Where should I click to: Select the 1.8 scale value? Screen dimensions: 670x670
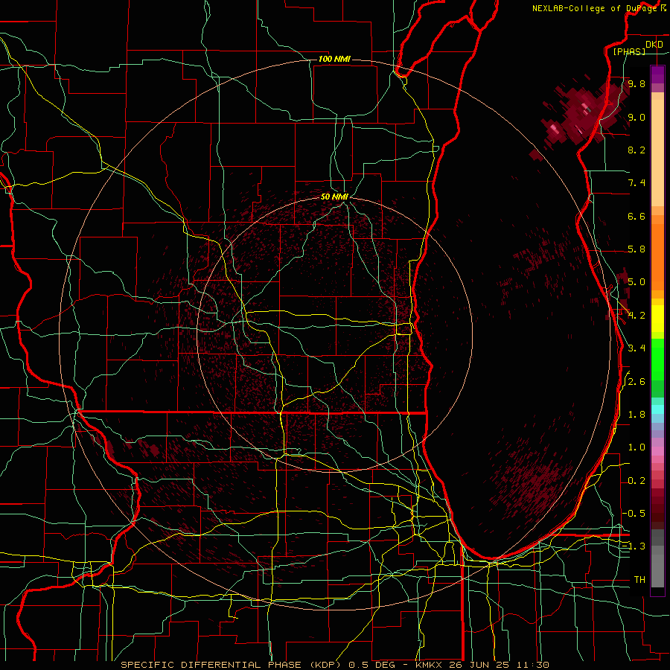[636, 415]
